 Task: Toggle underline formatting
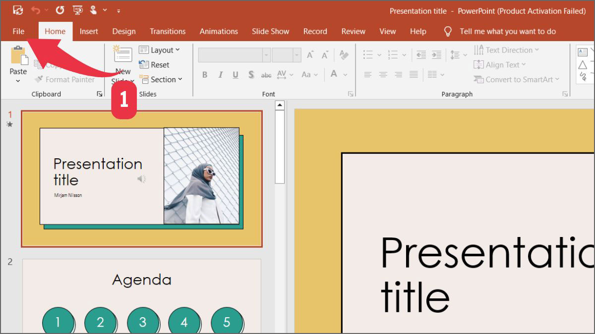(x=235, y=75)
